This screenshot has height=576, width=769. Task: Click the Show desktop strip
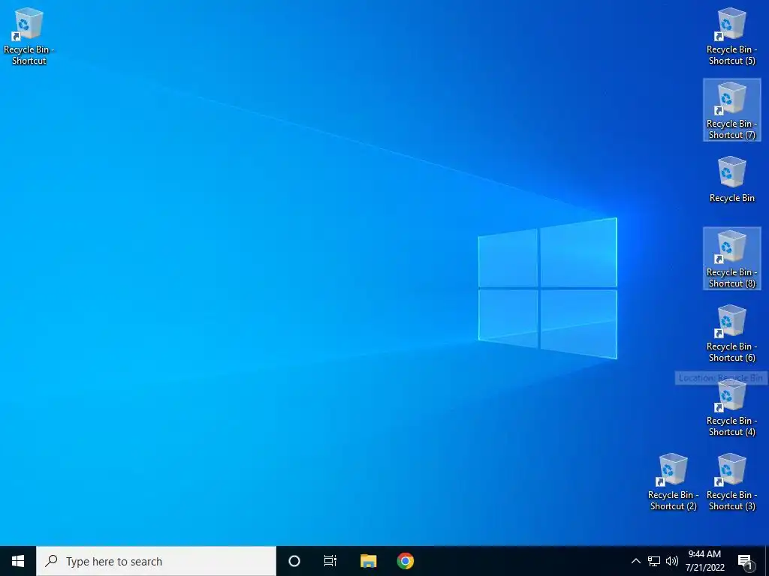[767, 561]
